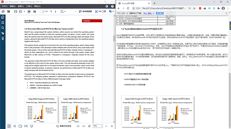Open the Digital signatures panel in the sidebar
The width and height of the screenshot is (231, 129).
[x=3, y=39]
